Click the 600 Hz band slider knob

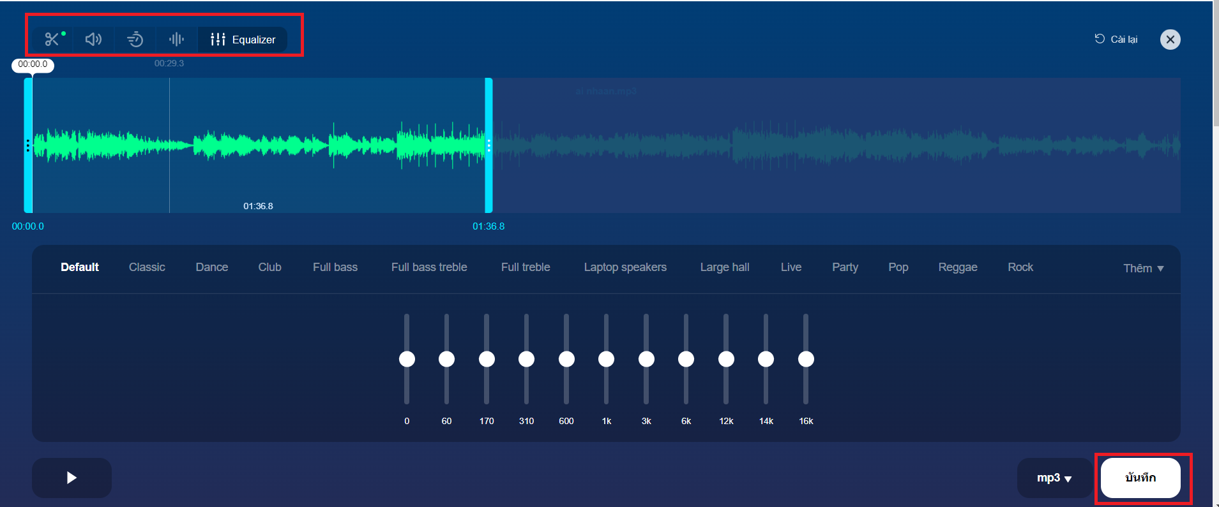[566, 359]
